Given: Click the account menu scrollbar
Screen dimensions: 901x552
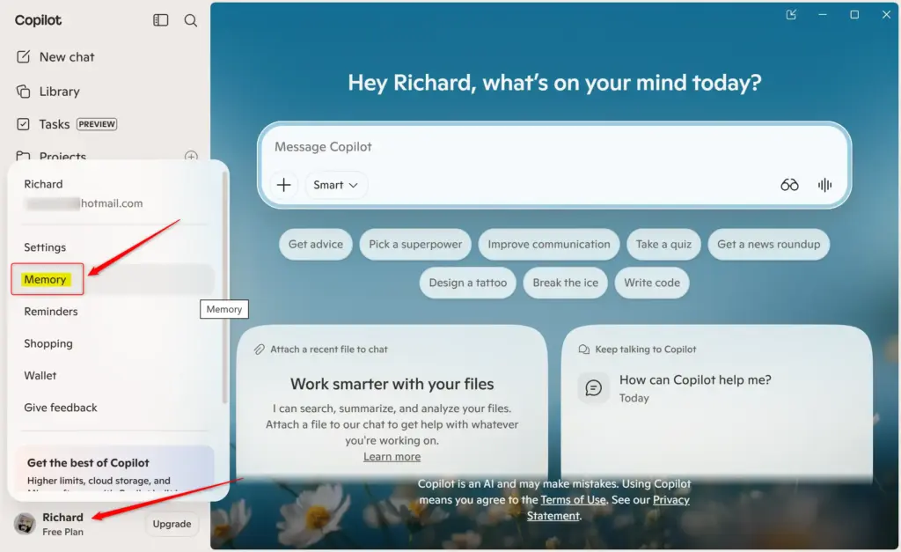Looking at the screenshot, I should (224, 288).
